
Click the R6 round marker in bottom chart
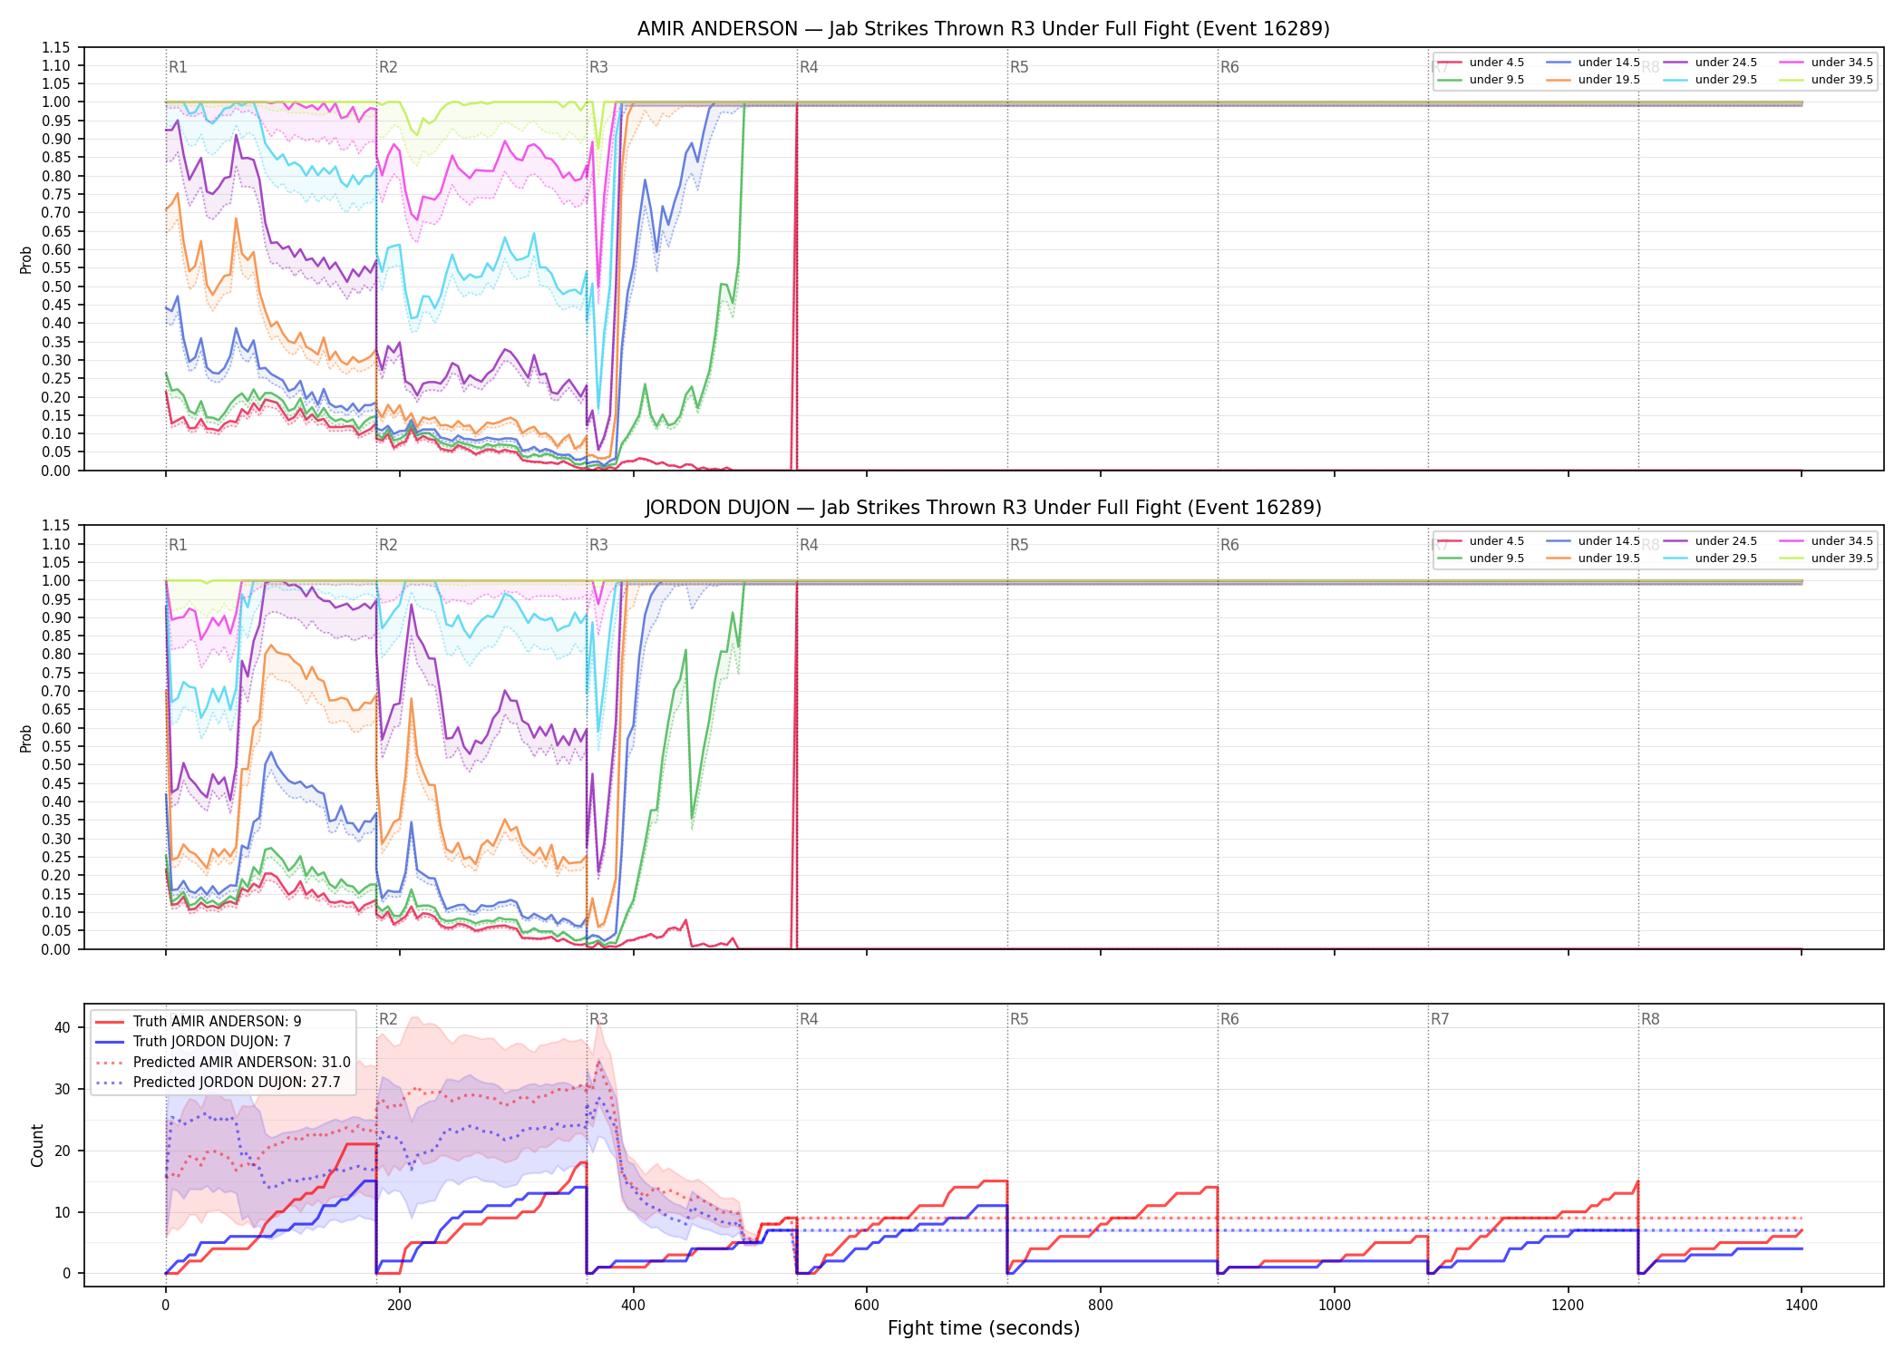1229,1019
